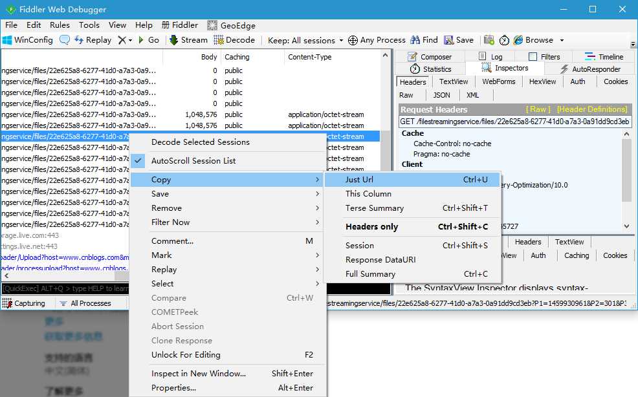Image resolution: width=638 pixels, height=397 pixels.
Task: Click the Remove X icon in toolbar
Action: [122, 40]
